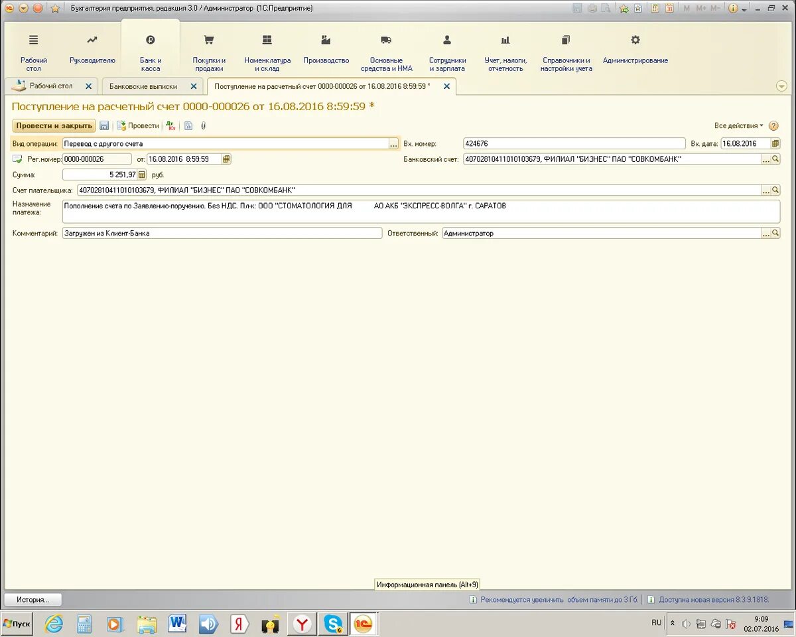796x637 pixels.
Task: Open the Покупки и продажи section
Action: pyautogui.click(x=209, y=52)
